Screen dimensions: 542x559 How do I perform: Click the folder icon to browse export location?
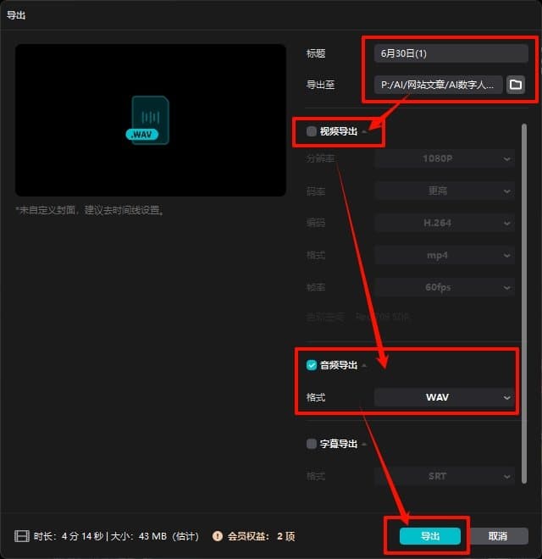pyautogui.click(x=515, y=85)
